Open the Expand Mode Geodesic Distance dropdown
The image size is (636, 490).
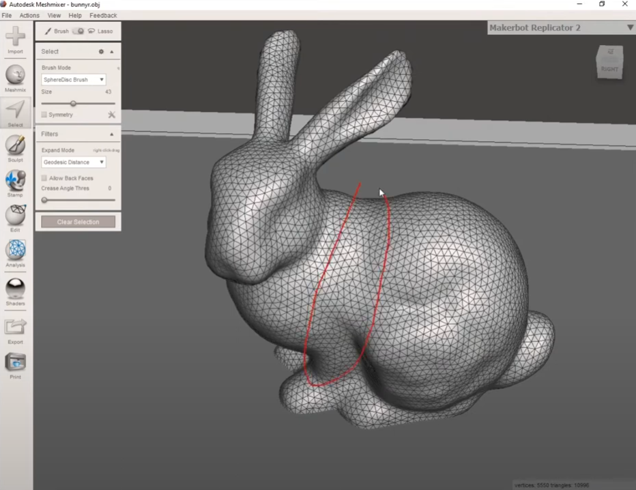click(74, 162)
